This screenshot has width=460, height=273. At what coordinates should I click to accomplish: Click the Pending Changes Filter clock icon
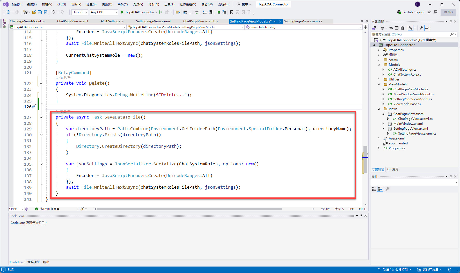coord(382,28)
